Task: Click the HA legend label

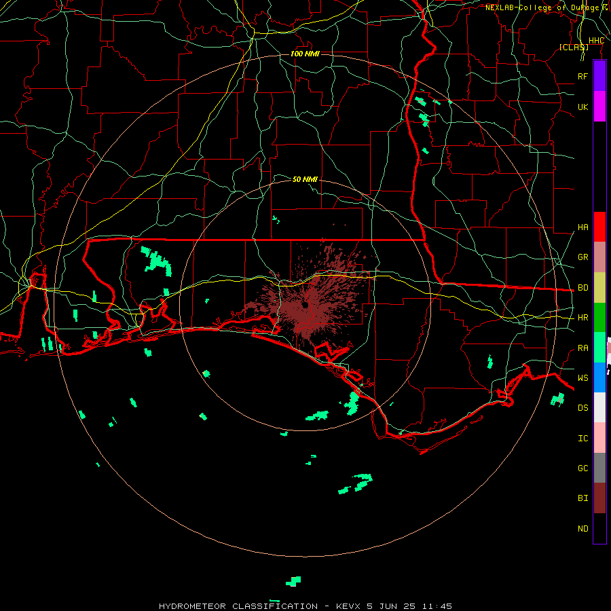Action: click(x=582, y=227)
